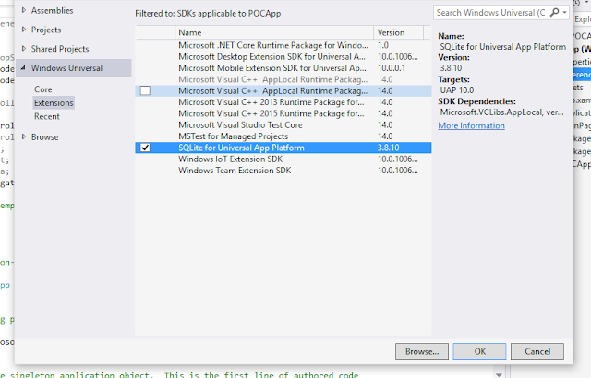Sort list by Version column header

pos(398,32)
